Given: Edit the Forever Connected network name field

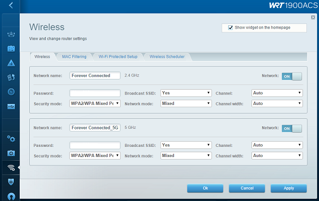Looking at the screenshot, I should point(95,75).
